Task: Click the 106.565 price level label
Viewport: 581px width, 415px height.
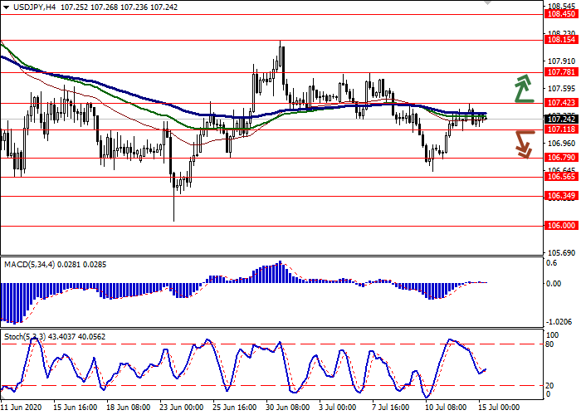Action: click(562, 177)
